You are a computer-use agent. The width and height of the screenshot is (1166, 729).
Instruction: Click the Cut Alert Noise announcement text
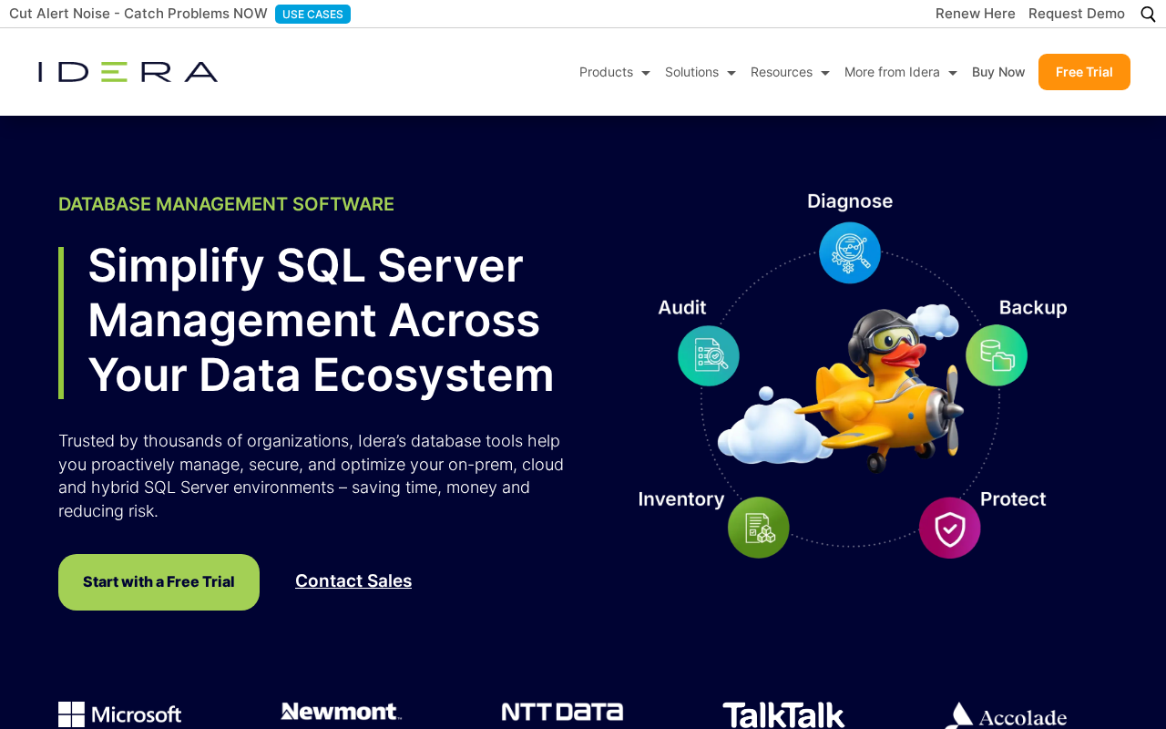pos(138,14)
